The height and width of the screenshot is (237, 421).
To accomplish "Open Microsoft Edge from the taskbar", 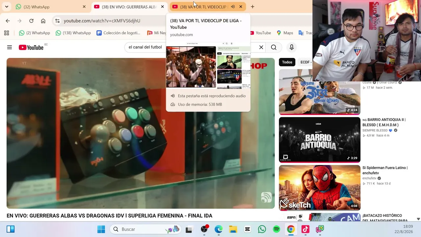I will (x=218, y=229).
